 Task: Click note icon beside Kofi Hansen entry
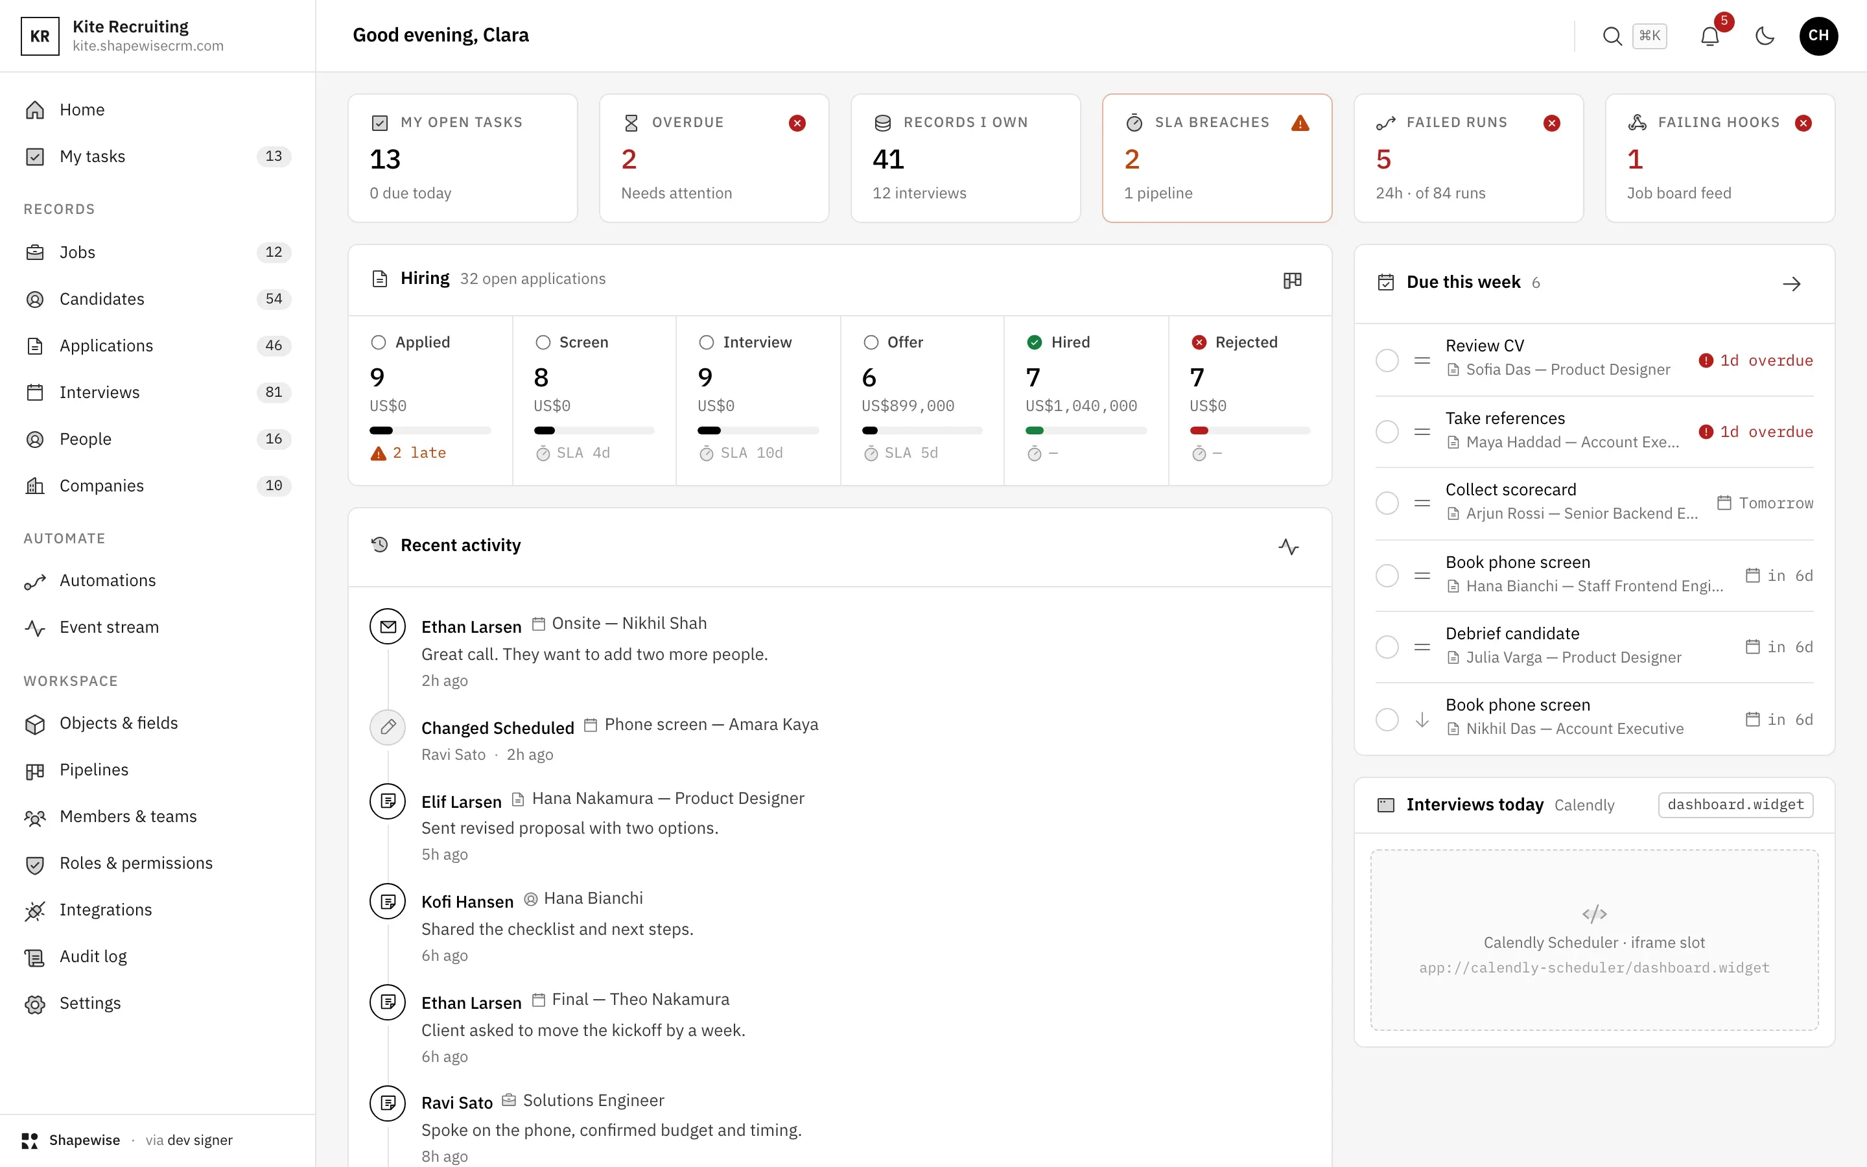pos(388,901)
